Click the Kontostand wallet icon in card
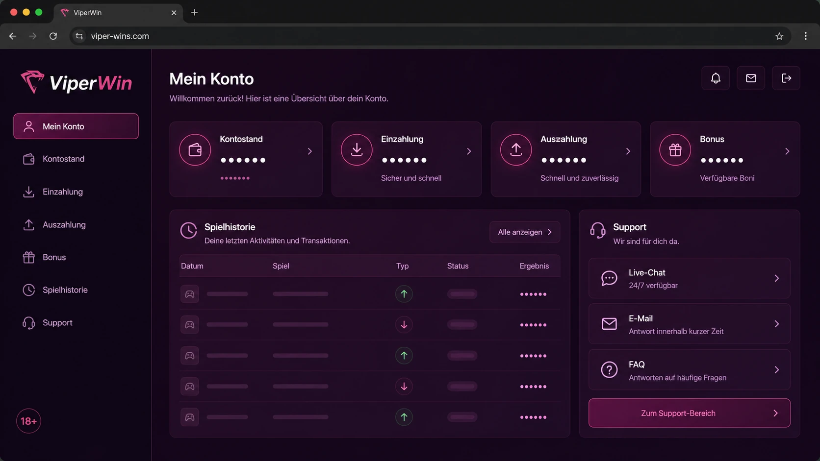Viewport: 820px width, 461px height. click(x=195, y=150)
